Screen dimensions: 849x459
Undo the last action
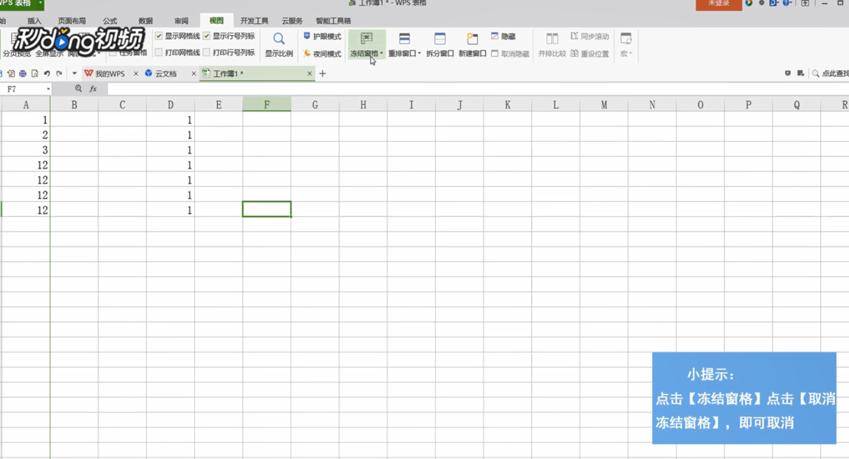point(47,74)
